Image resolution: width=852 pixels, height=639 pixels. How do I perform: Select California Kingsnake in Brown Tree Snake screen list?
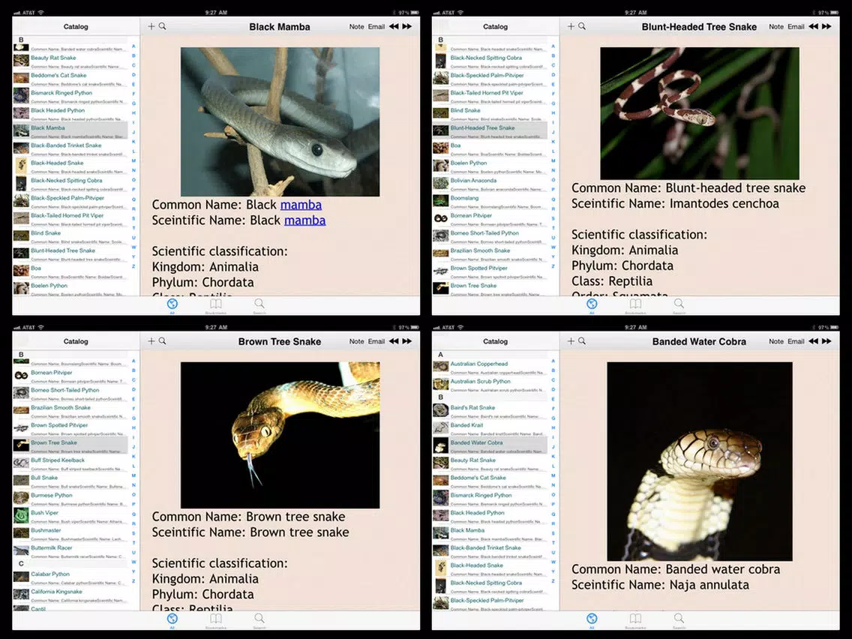click(x=70, y=595)
